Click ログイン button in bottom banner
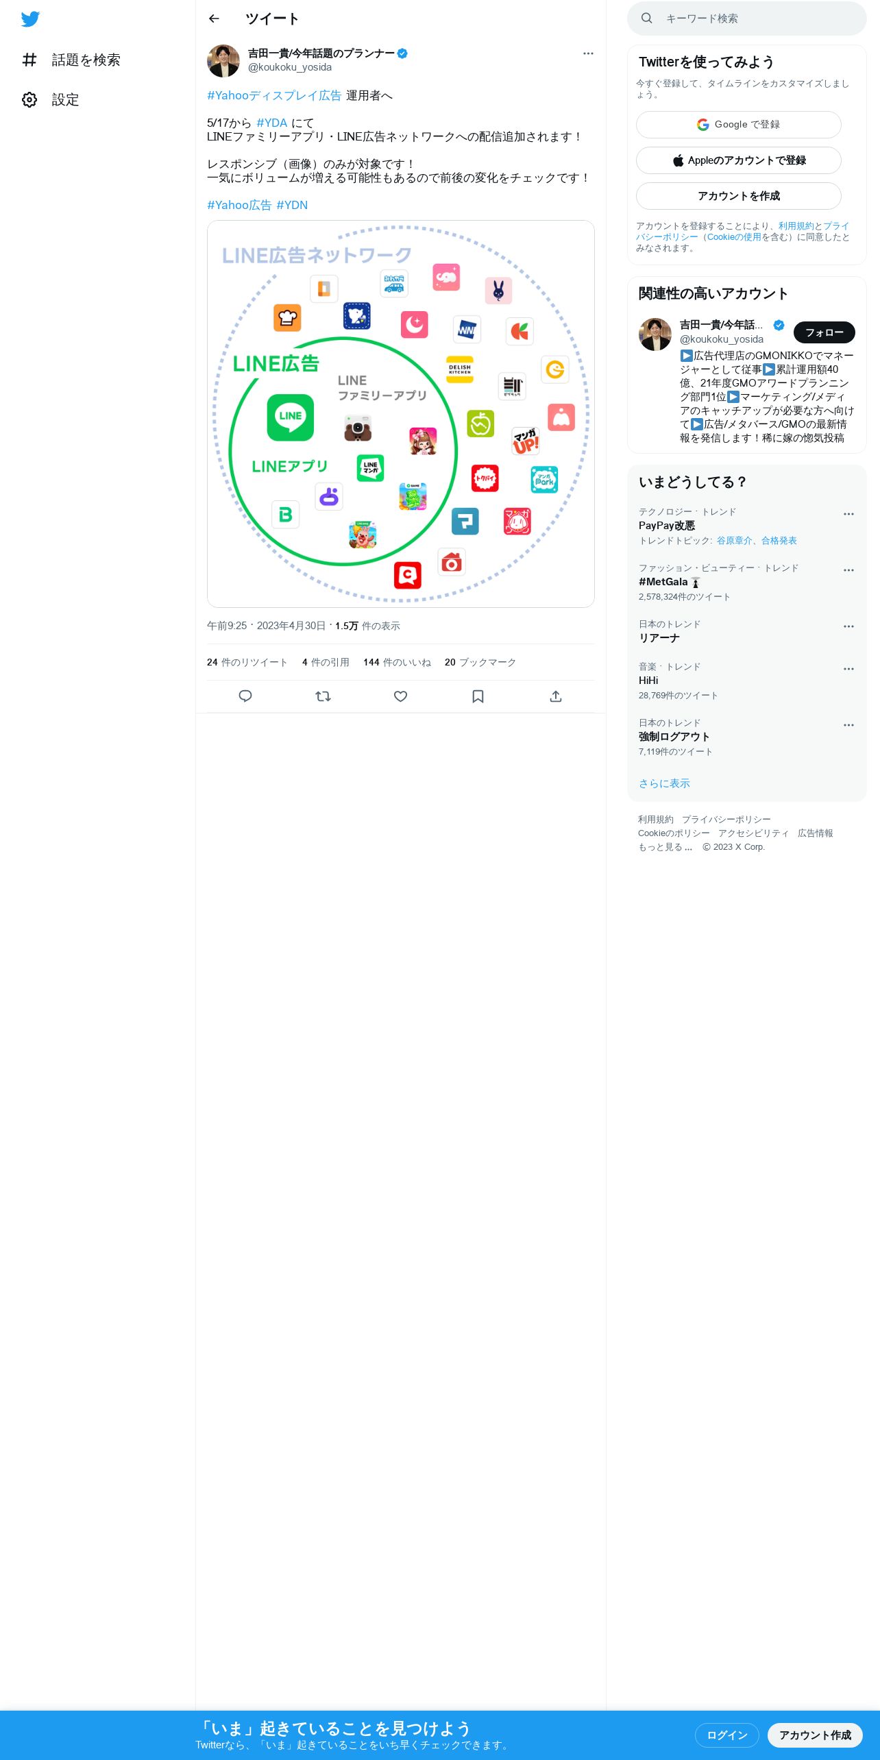Image resolution: width=880 pixels, height=1760 pixels. click(727, 1735)
